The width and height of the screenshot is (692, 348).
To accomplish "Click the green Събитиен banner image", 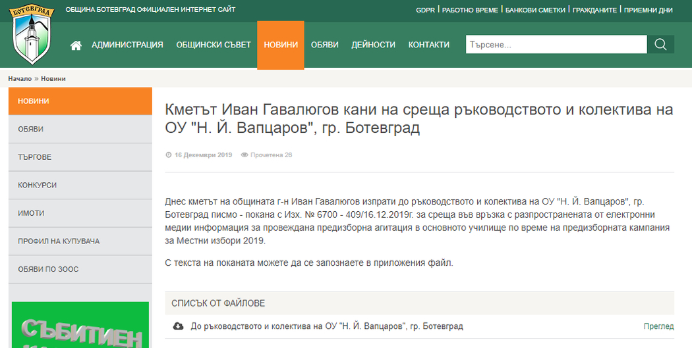I will [x=80, y=325].
